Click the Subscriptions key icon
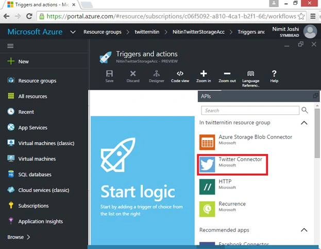Viewport: 321px width, 249px height. click(11, 205)
